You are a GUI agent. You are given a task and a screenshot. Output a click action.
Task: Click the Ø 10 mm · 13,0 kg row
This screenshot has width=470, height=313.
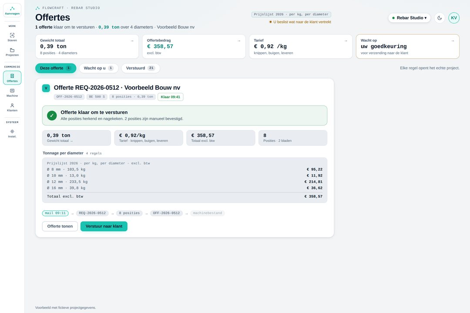[x=185, y=176]
